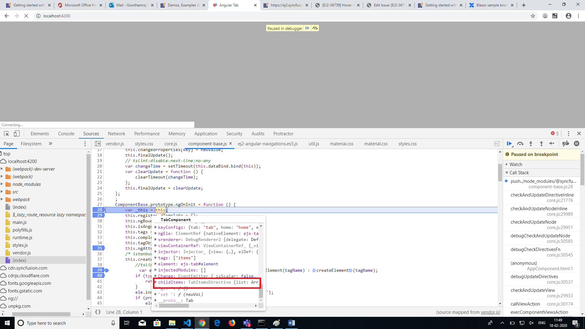Image resolution: width=585 pixels, height=329 pixels.
Task: Select the inspect element cursor tool
Action: pyautogui.click(x=6, y=133)
